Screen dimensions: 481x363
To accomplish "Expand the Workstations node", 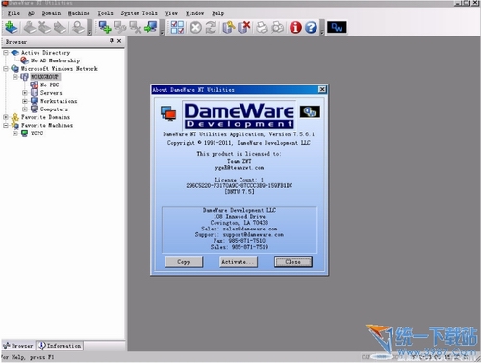I will [25, 101].
